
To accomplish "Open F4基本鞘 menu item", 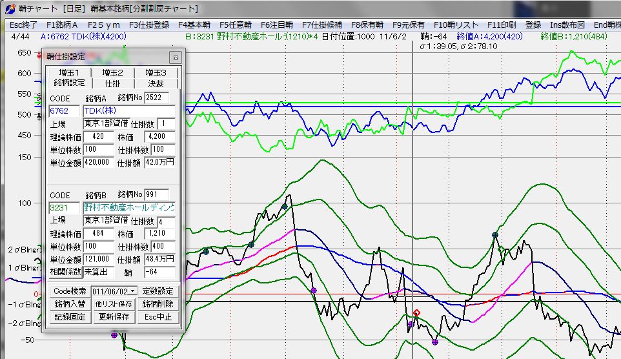I will (x=194, y=25).
